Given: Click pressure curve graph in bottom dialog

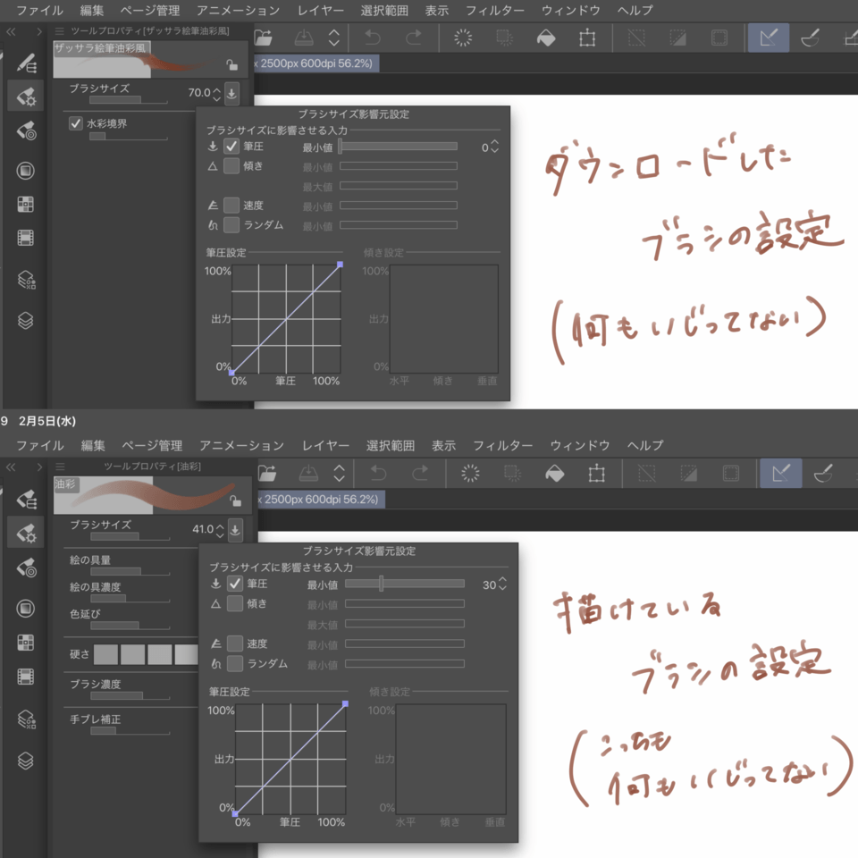Looking at the screenshot, I should coord(290,759).
